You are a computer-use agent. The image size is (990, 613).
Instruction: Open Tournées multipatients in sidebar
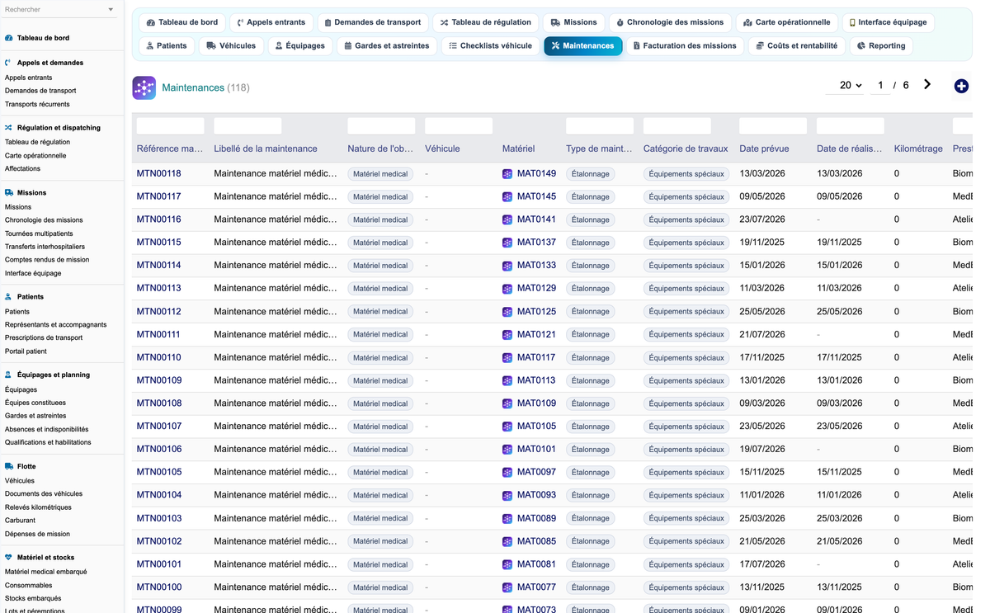(x=39, y=233)
